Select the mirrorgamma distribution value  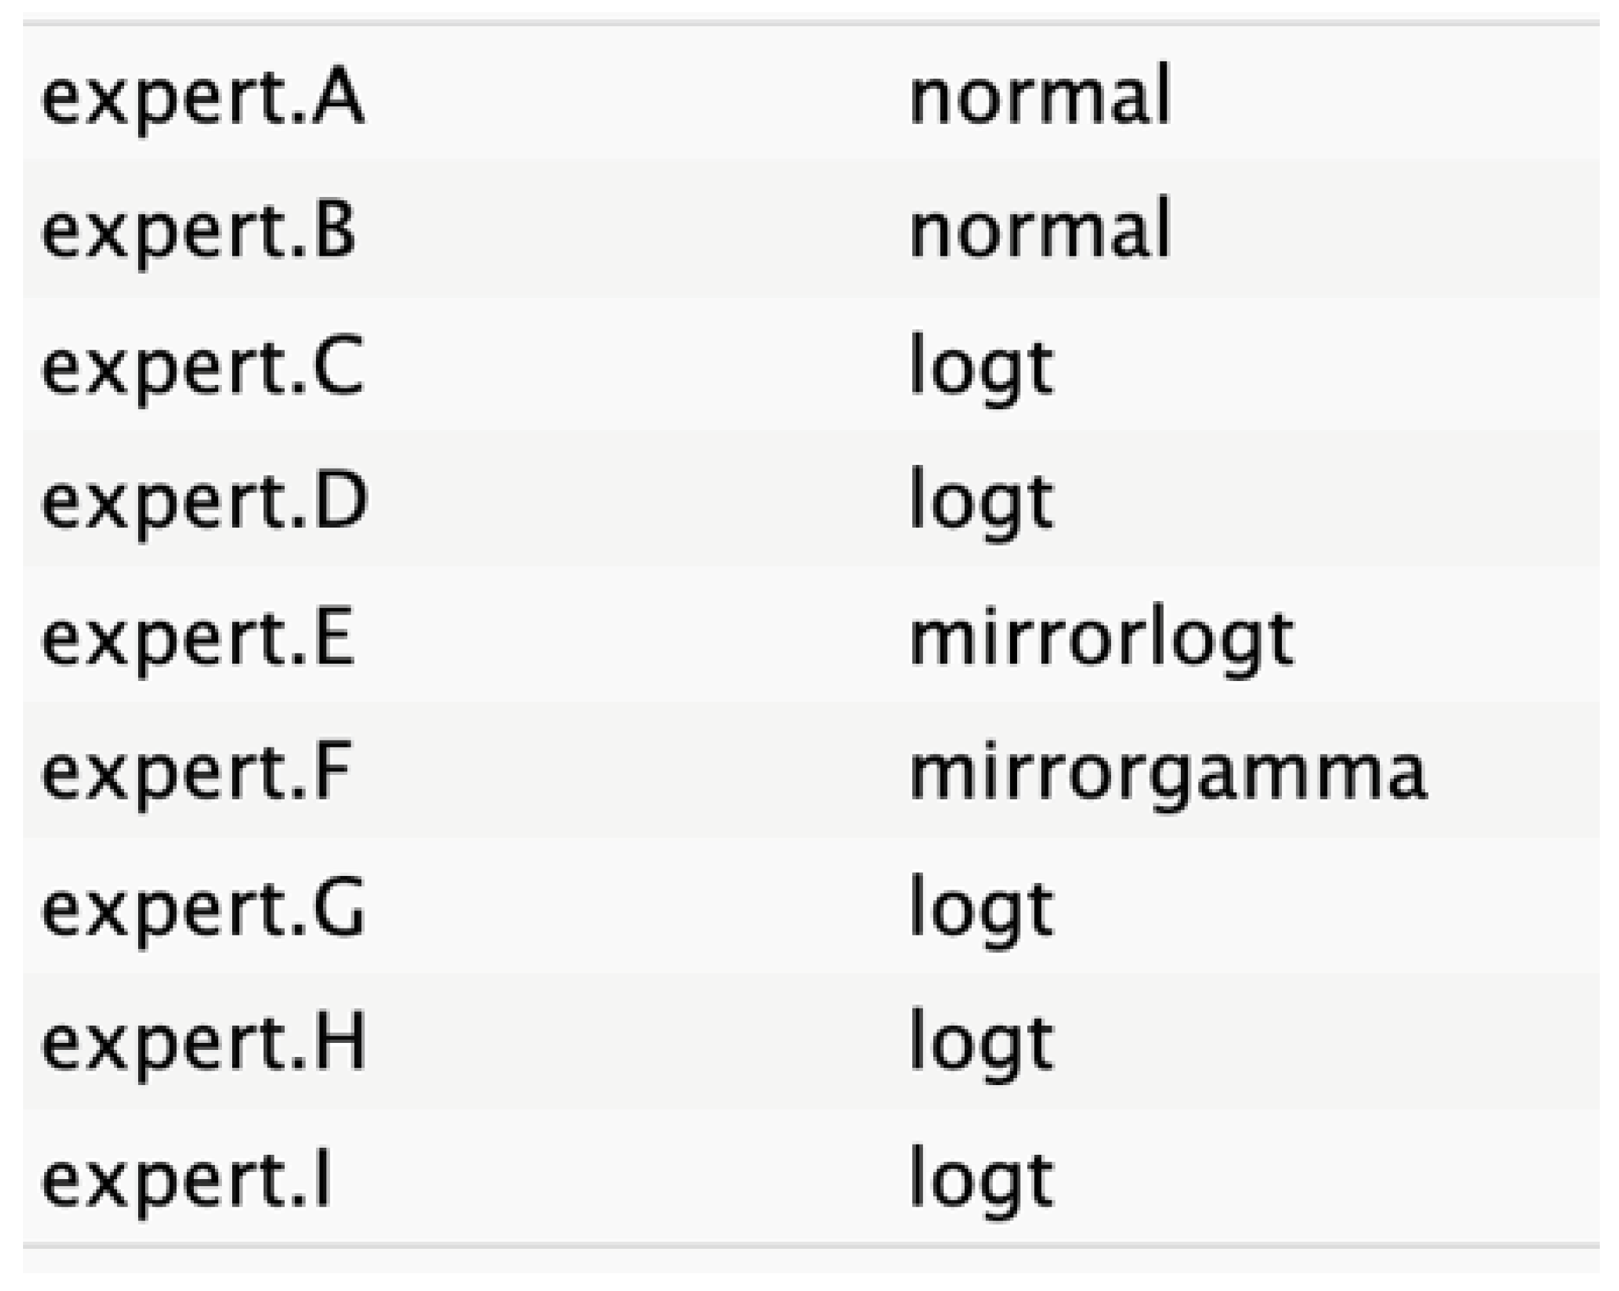coord(1167,772)
